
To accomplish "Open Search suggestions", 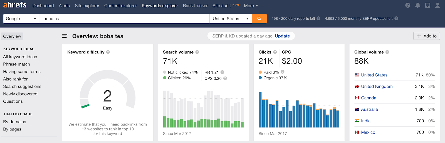I will (22, 87).
